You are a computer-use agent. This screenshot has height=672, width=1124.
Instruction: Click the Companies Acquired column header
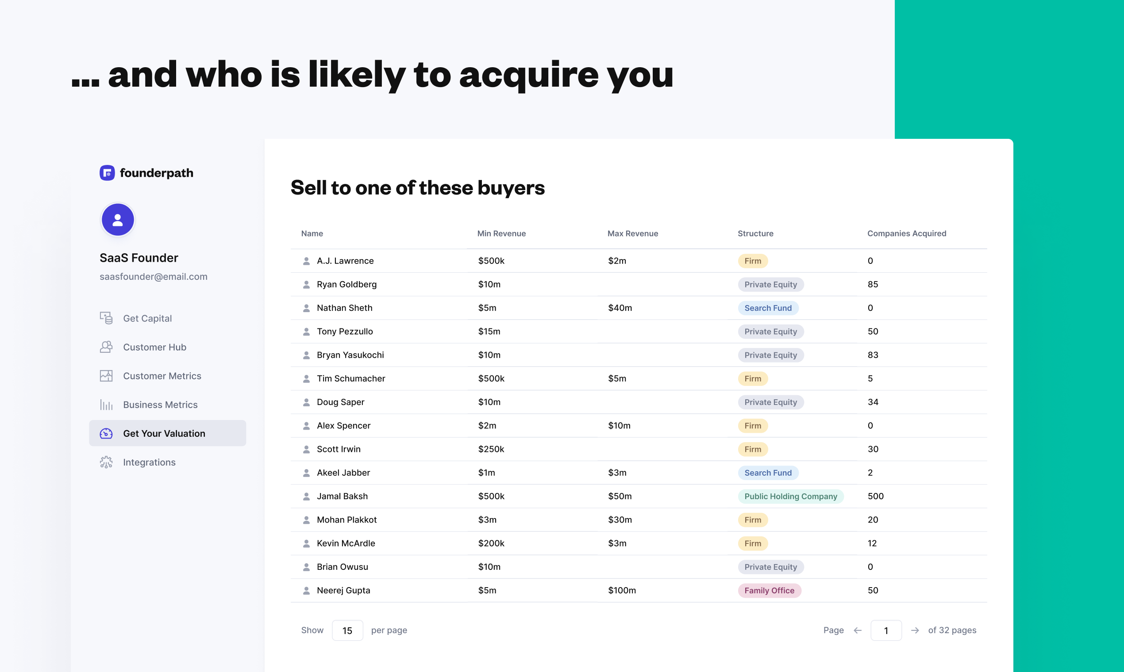(x=906, y=233)
